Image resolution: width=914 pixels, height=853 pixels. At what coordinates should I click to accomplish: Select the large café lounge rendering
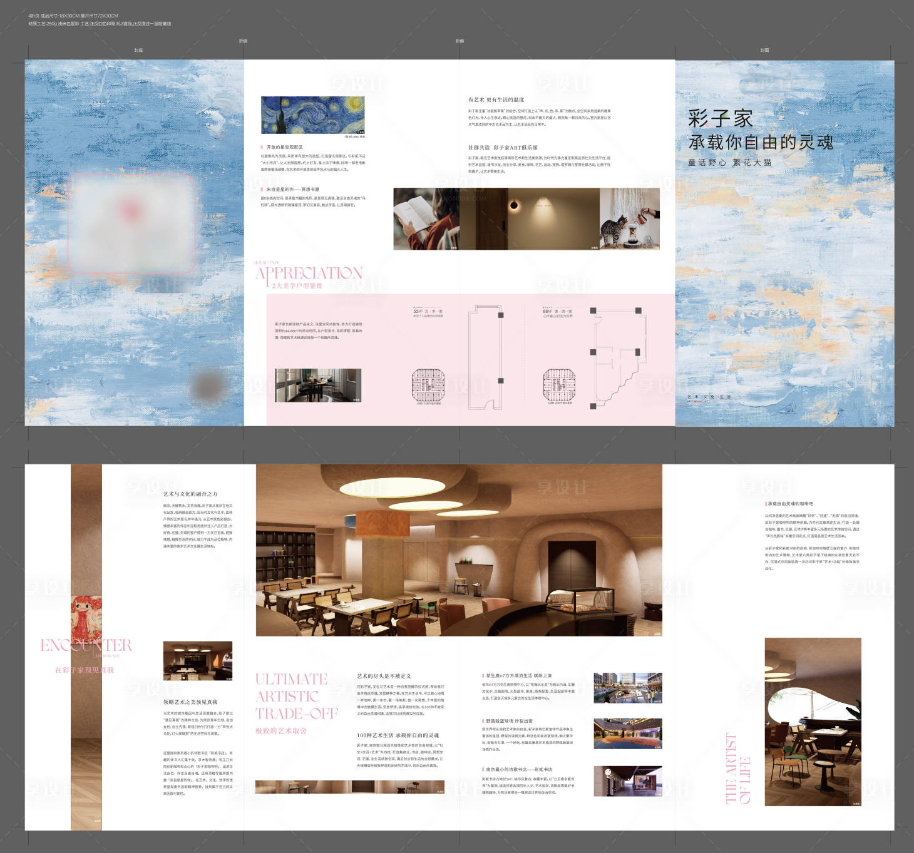pyautogui.click(x=459, y=550)
